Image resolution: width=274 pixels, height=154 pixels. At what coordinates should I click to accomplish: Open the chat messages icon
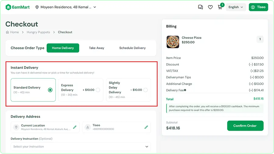200,7
